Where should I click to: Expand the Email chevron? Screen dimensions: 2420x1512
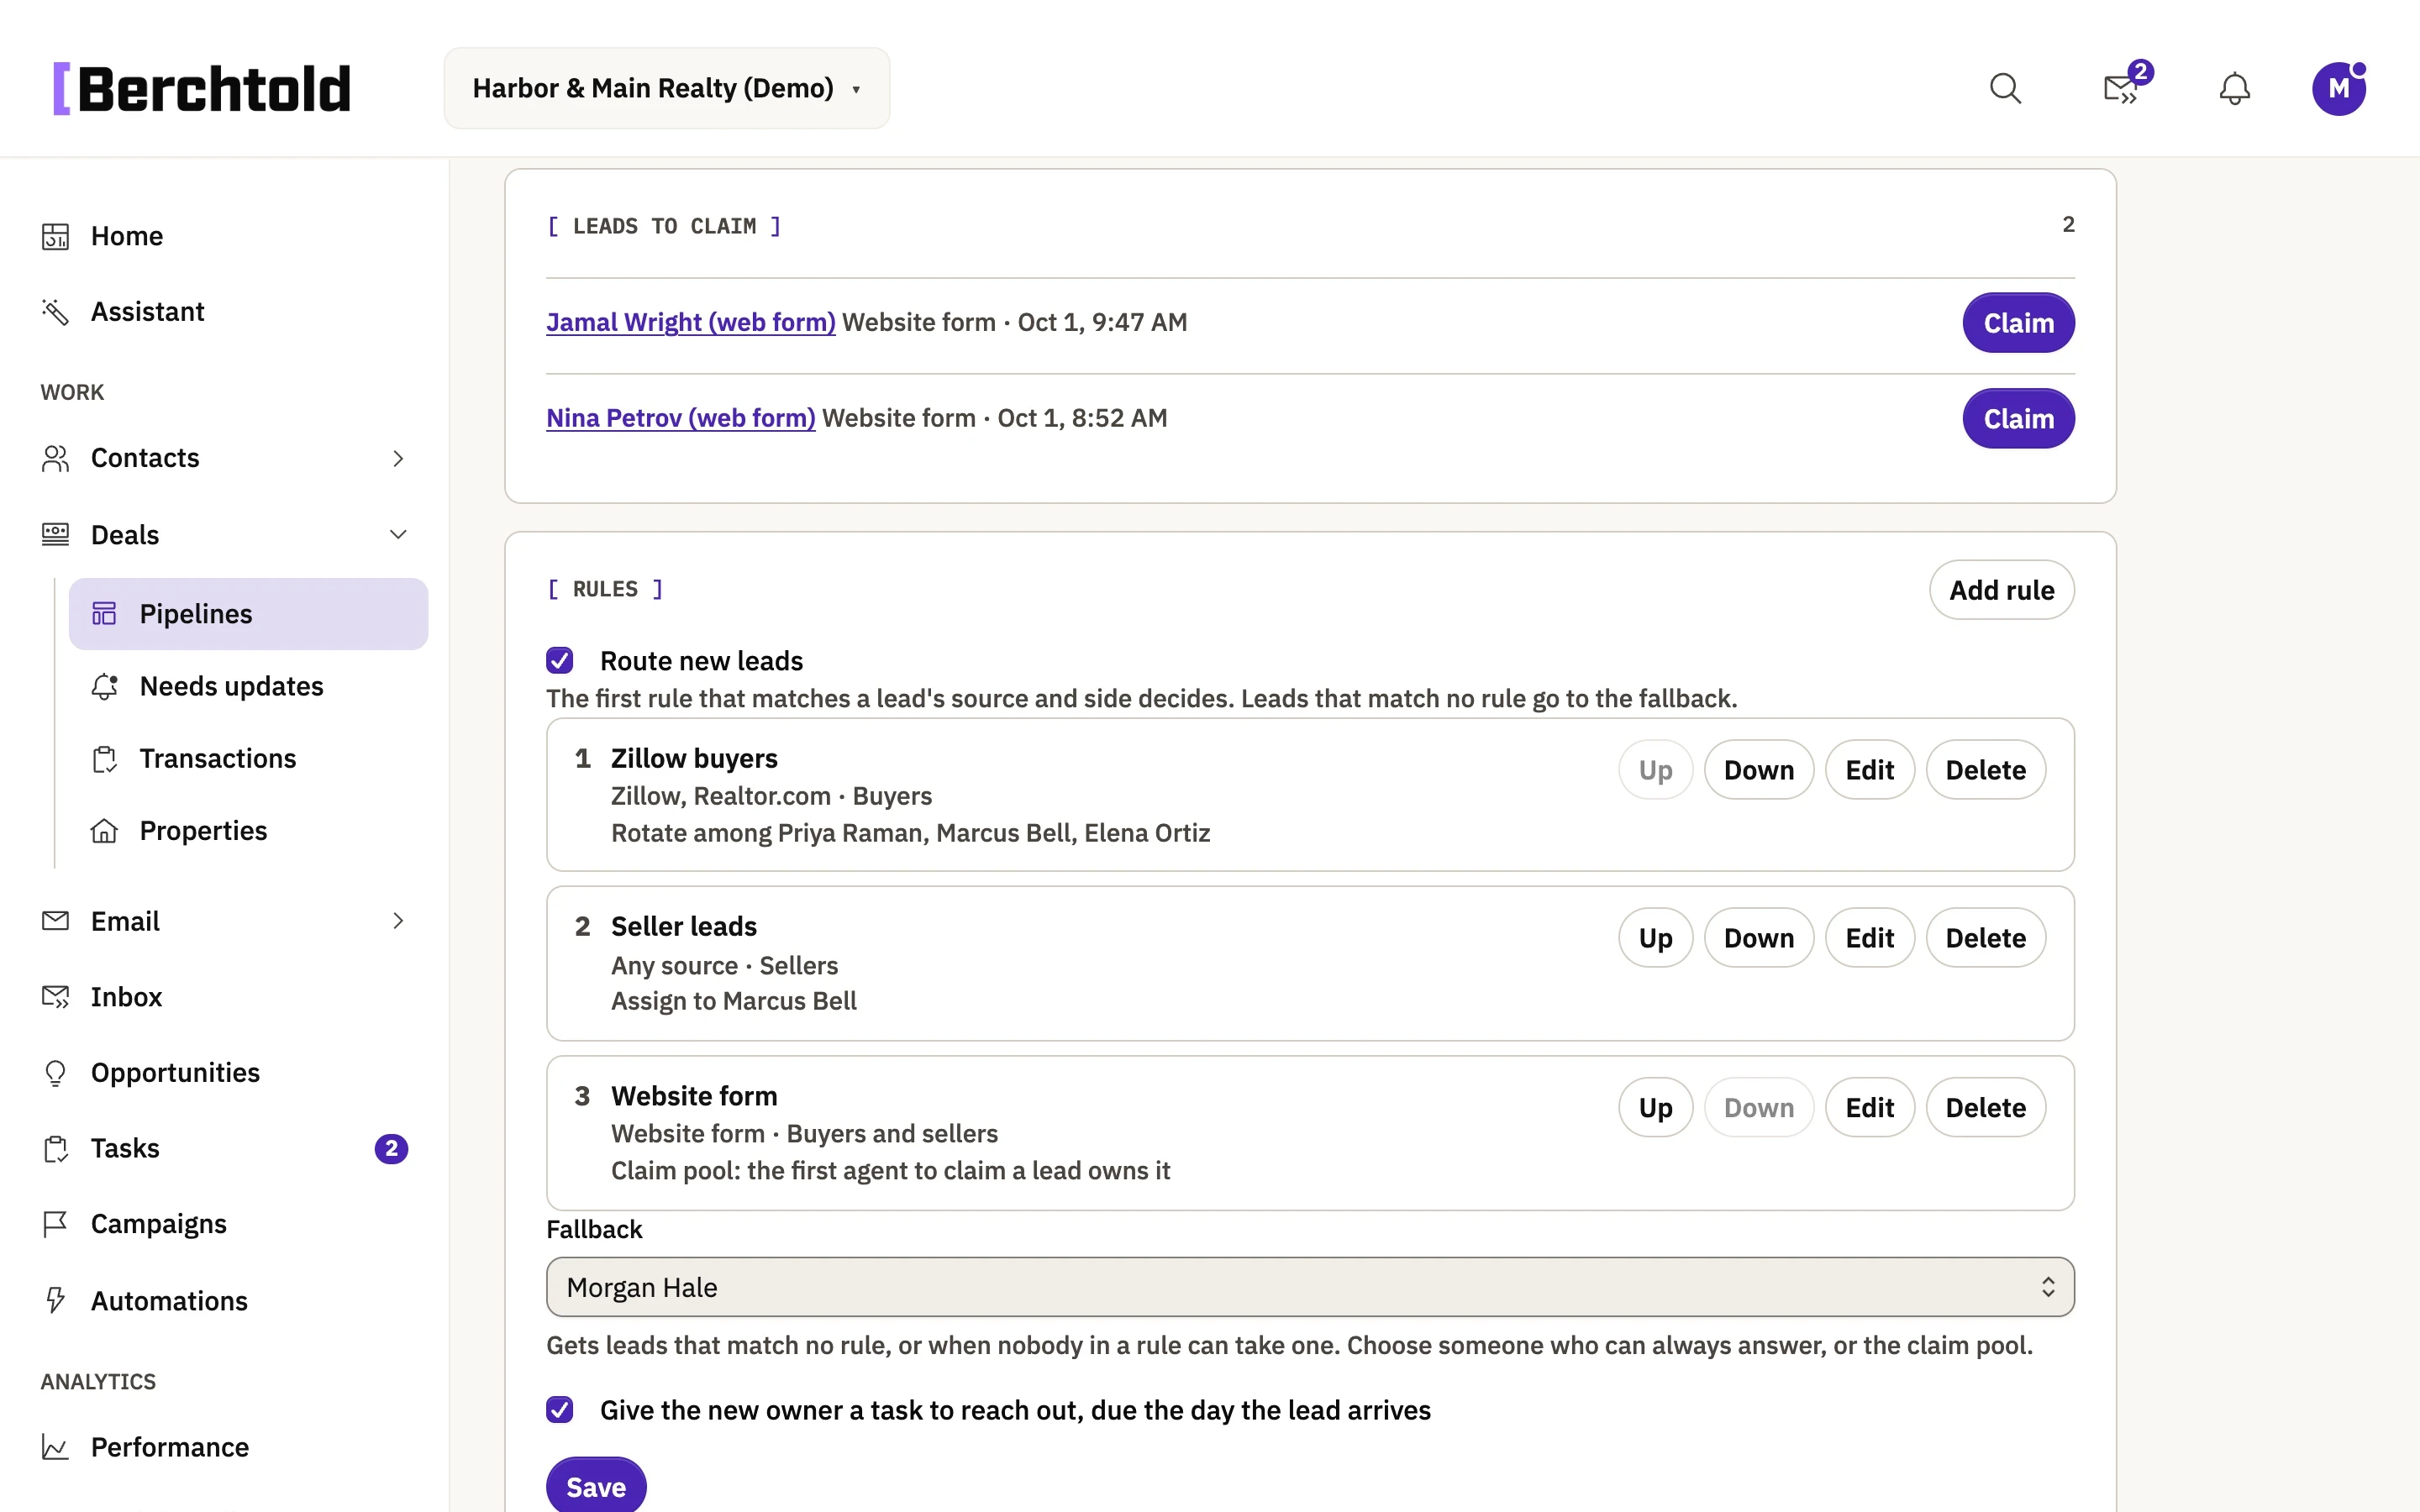click(398, 921)
